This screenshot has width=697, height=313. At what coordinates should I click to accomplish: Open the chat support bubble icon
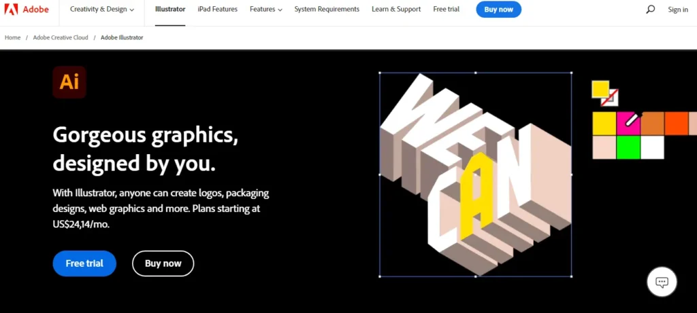[662, 282]
